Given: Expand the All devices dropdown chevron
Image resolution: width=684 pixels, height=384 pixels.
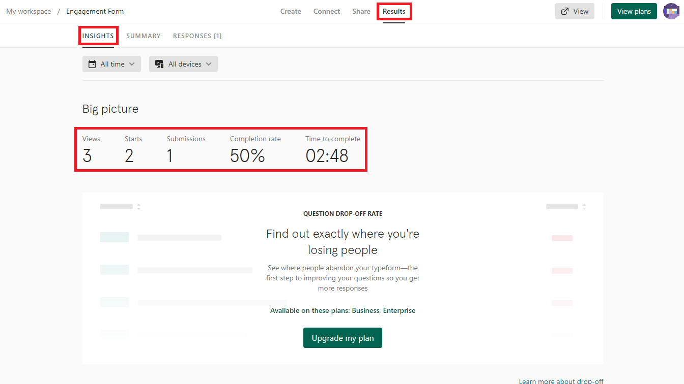Looking at the screenshot, I should (209, 64).
